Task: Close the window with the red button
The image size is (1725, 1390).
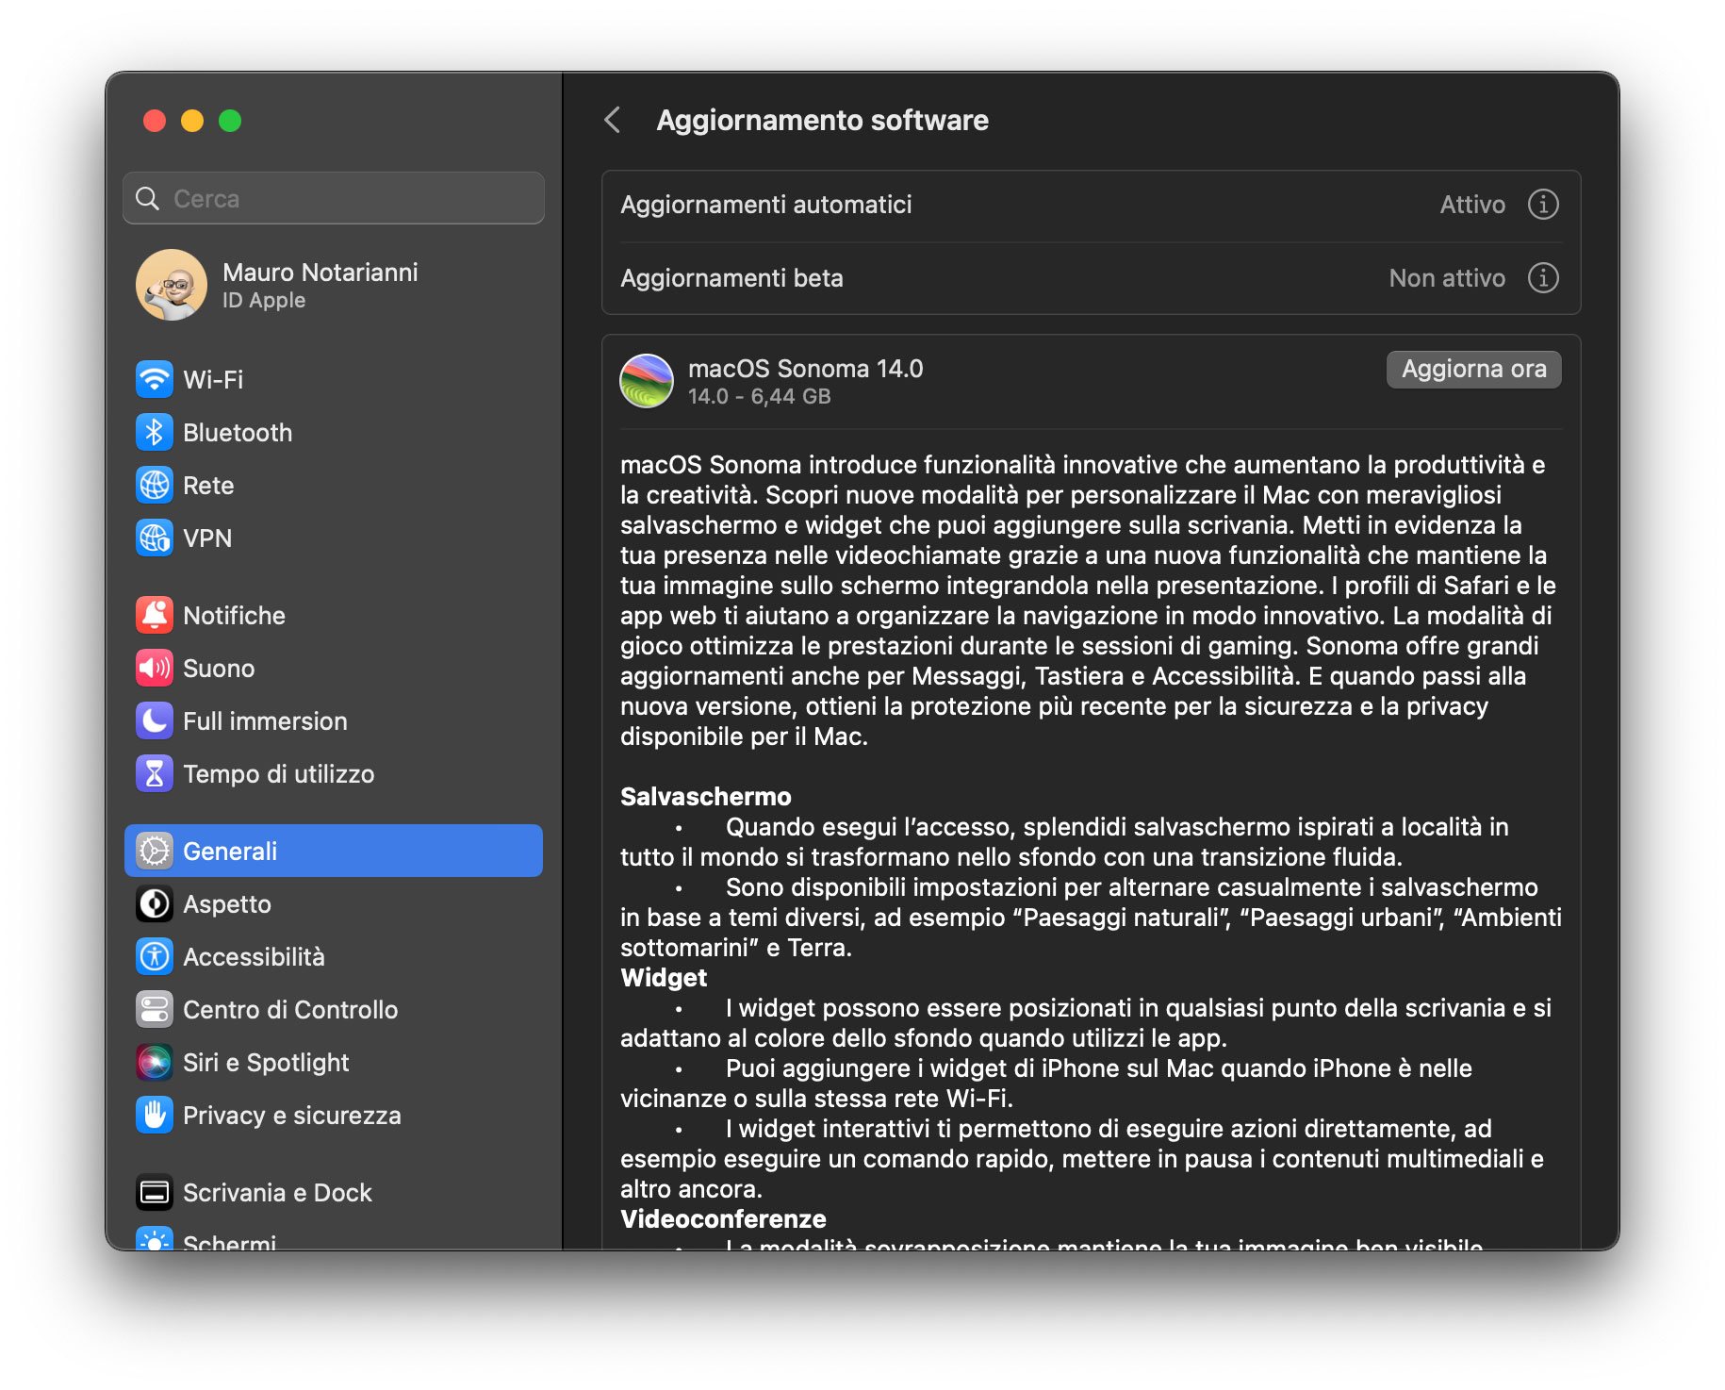Action: pyautogui.click(x=155, y=121)
